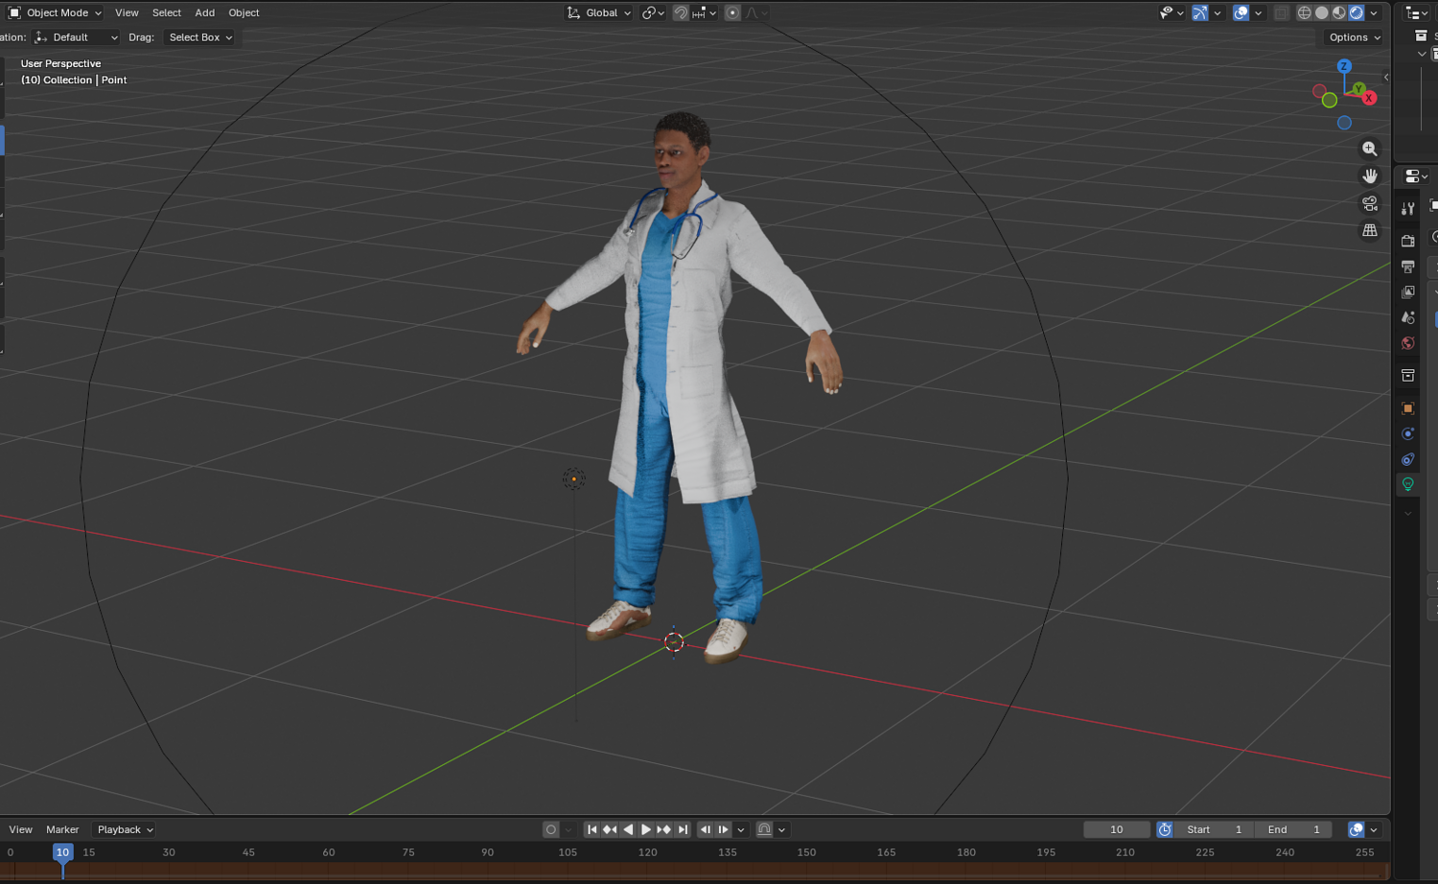Open the Object Constraints properties tab

coord(1407,459)
